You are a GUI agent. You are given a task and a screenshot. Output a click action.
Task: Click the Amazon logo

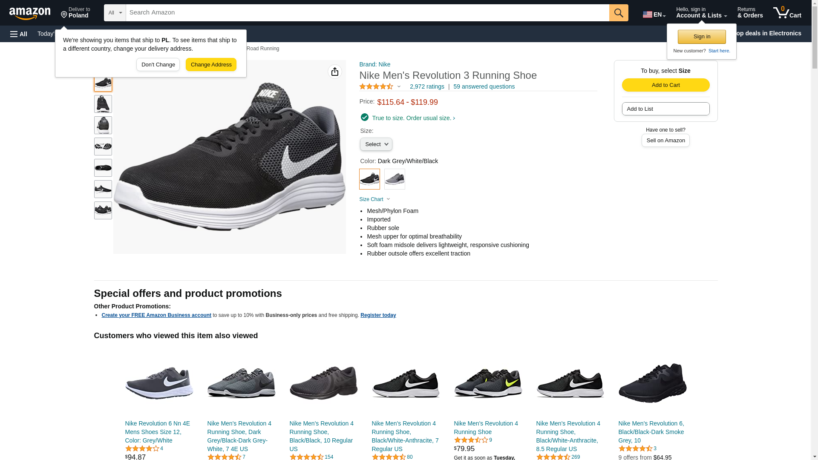[30, 13]
